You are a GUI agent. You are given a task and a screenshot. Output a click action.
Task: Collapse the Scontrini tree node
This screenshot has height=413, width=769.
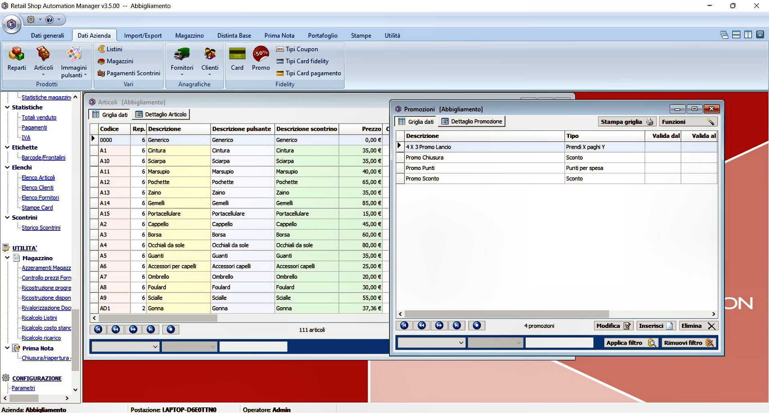click(7, 217)
